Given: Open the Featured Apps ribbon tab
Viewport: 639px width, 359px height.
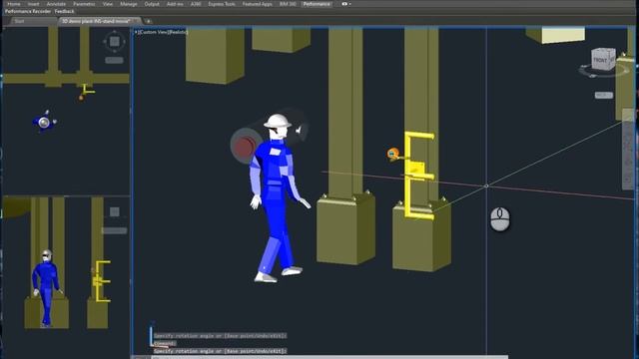Looking at the screenshot, I should pyautogui.click(x=258, y=4).
